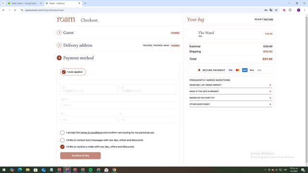Click the Visa payment icon

(231, 70)
